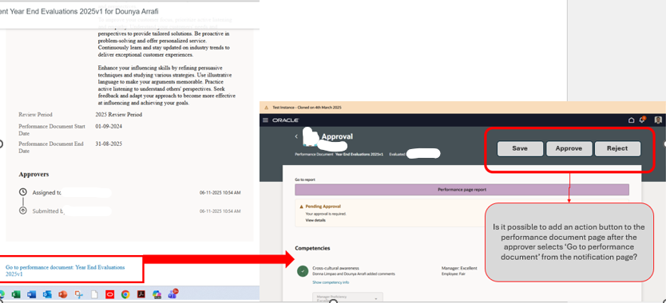Select the Competencies section heading
Screen dimensions: 666x303
pos(312,248)
